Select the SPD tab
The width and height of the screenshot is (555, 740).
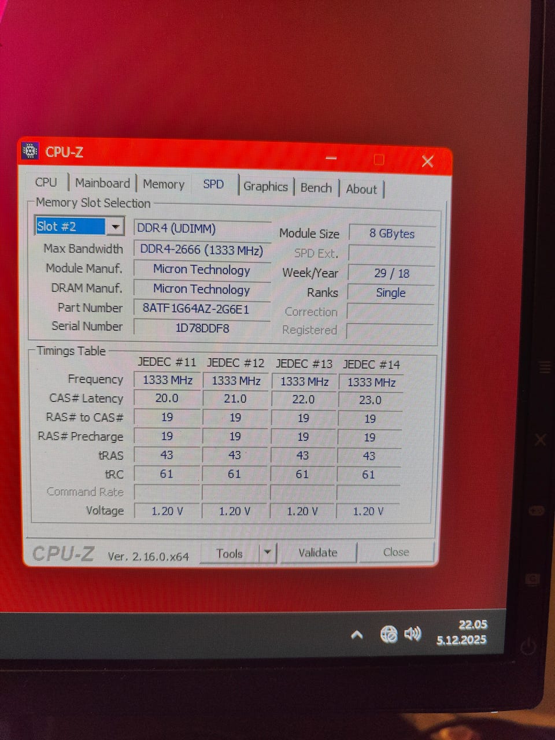click(213, 184)
